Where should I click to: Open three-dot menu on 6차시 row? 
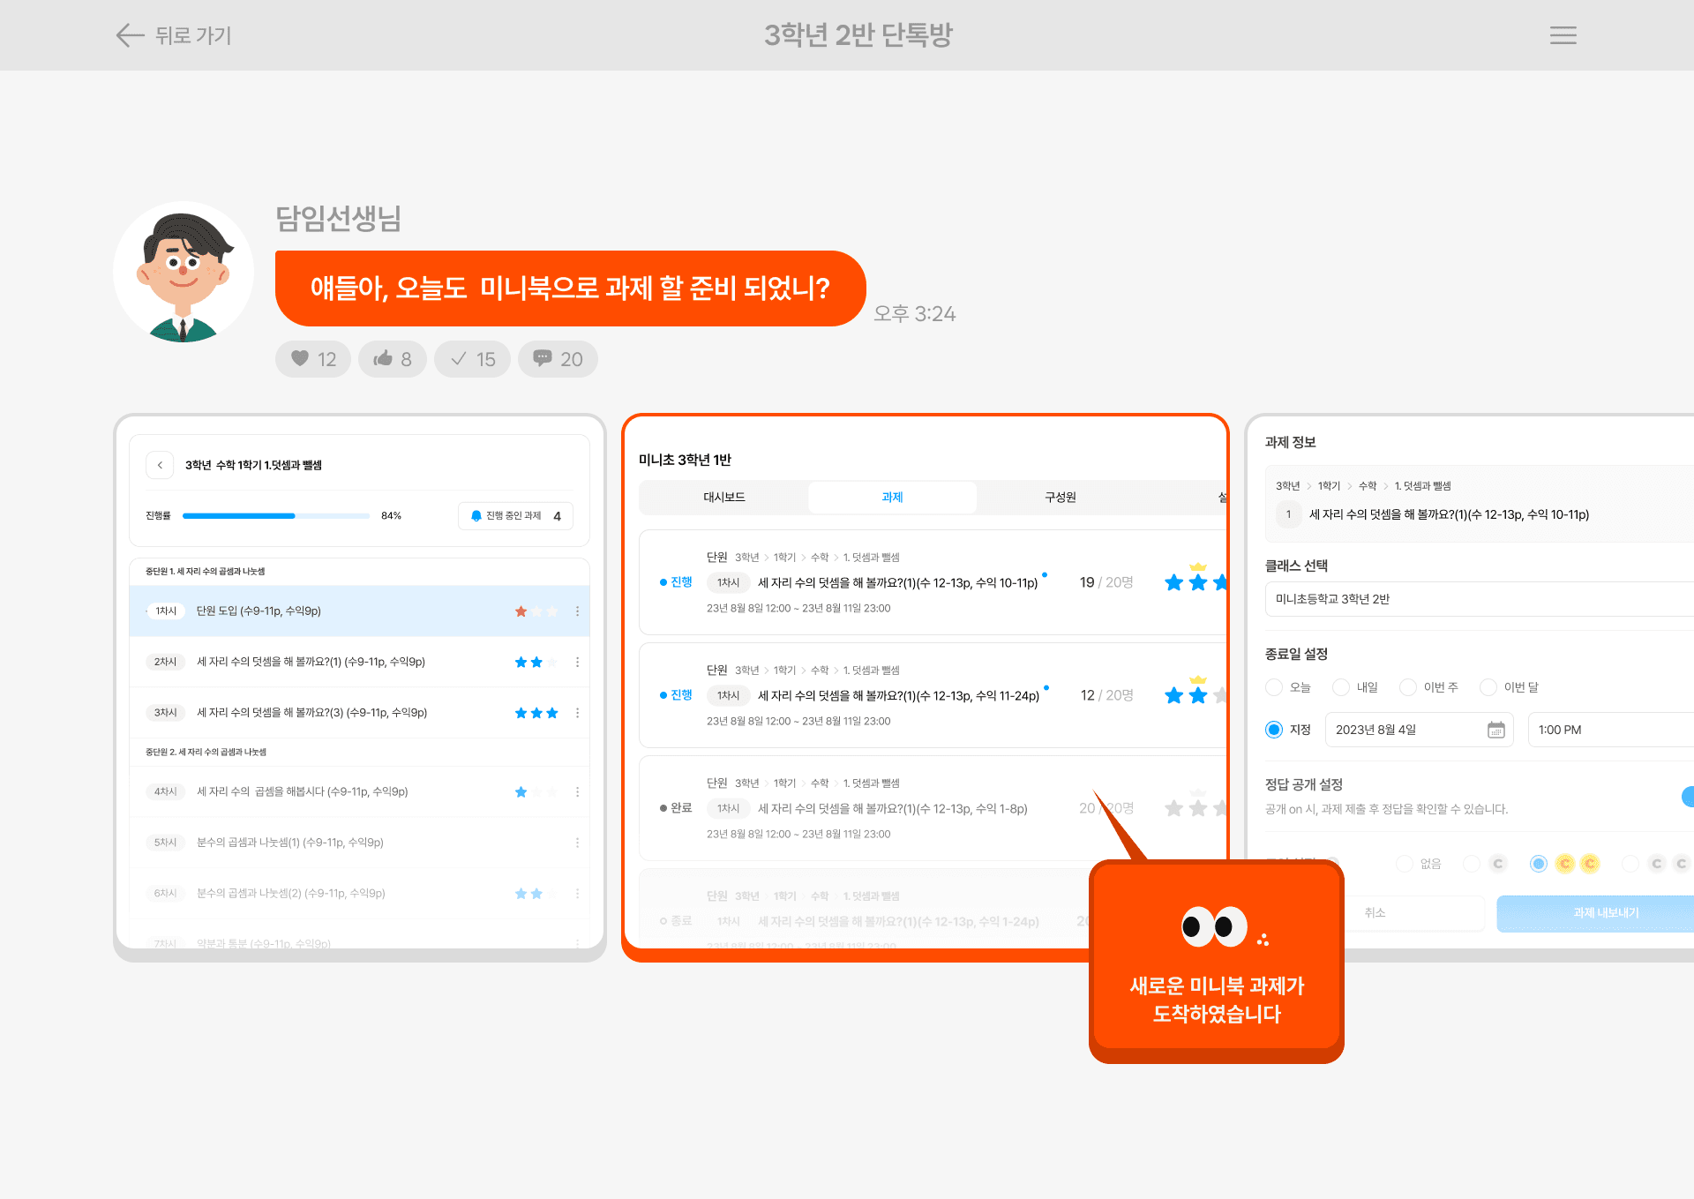578,894
